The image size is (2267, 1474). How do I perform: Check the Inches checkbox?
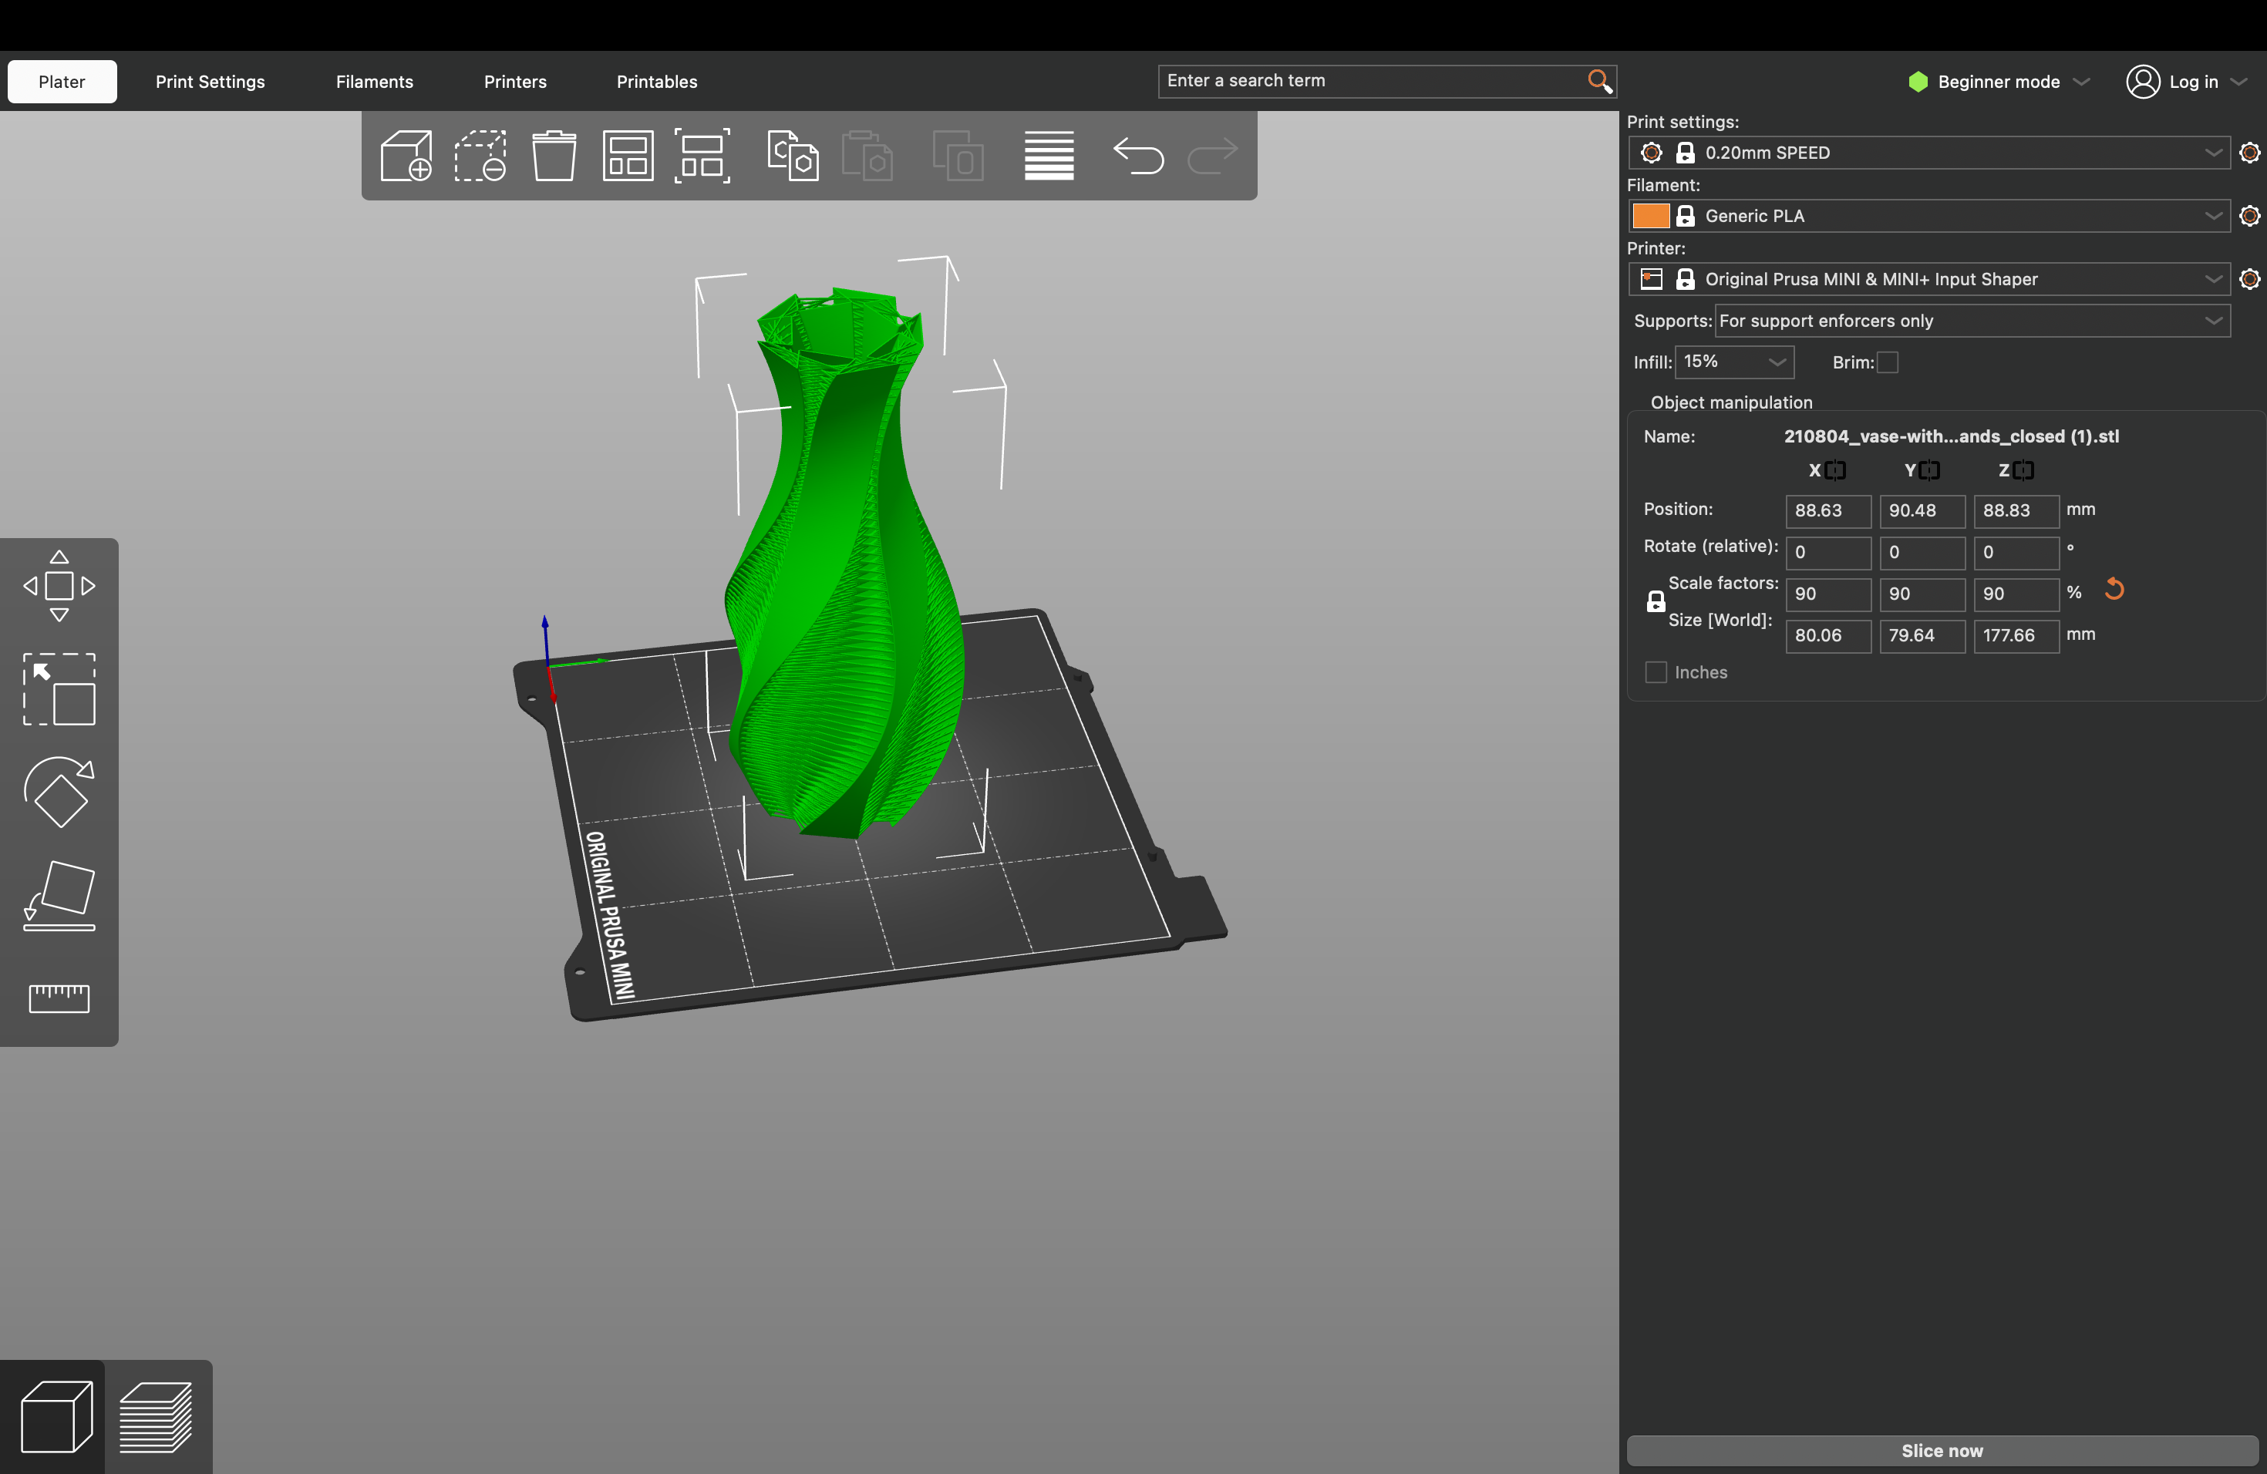coord(1656,671)
